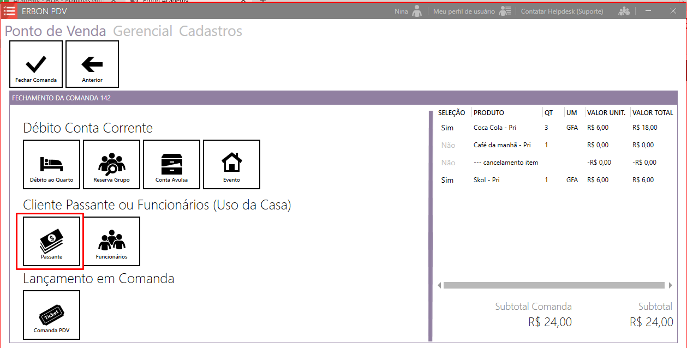
Task: Open Reserva Grupo payment option
Action: tap(111, 164)
